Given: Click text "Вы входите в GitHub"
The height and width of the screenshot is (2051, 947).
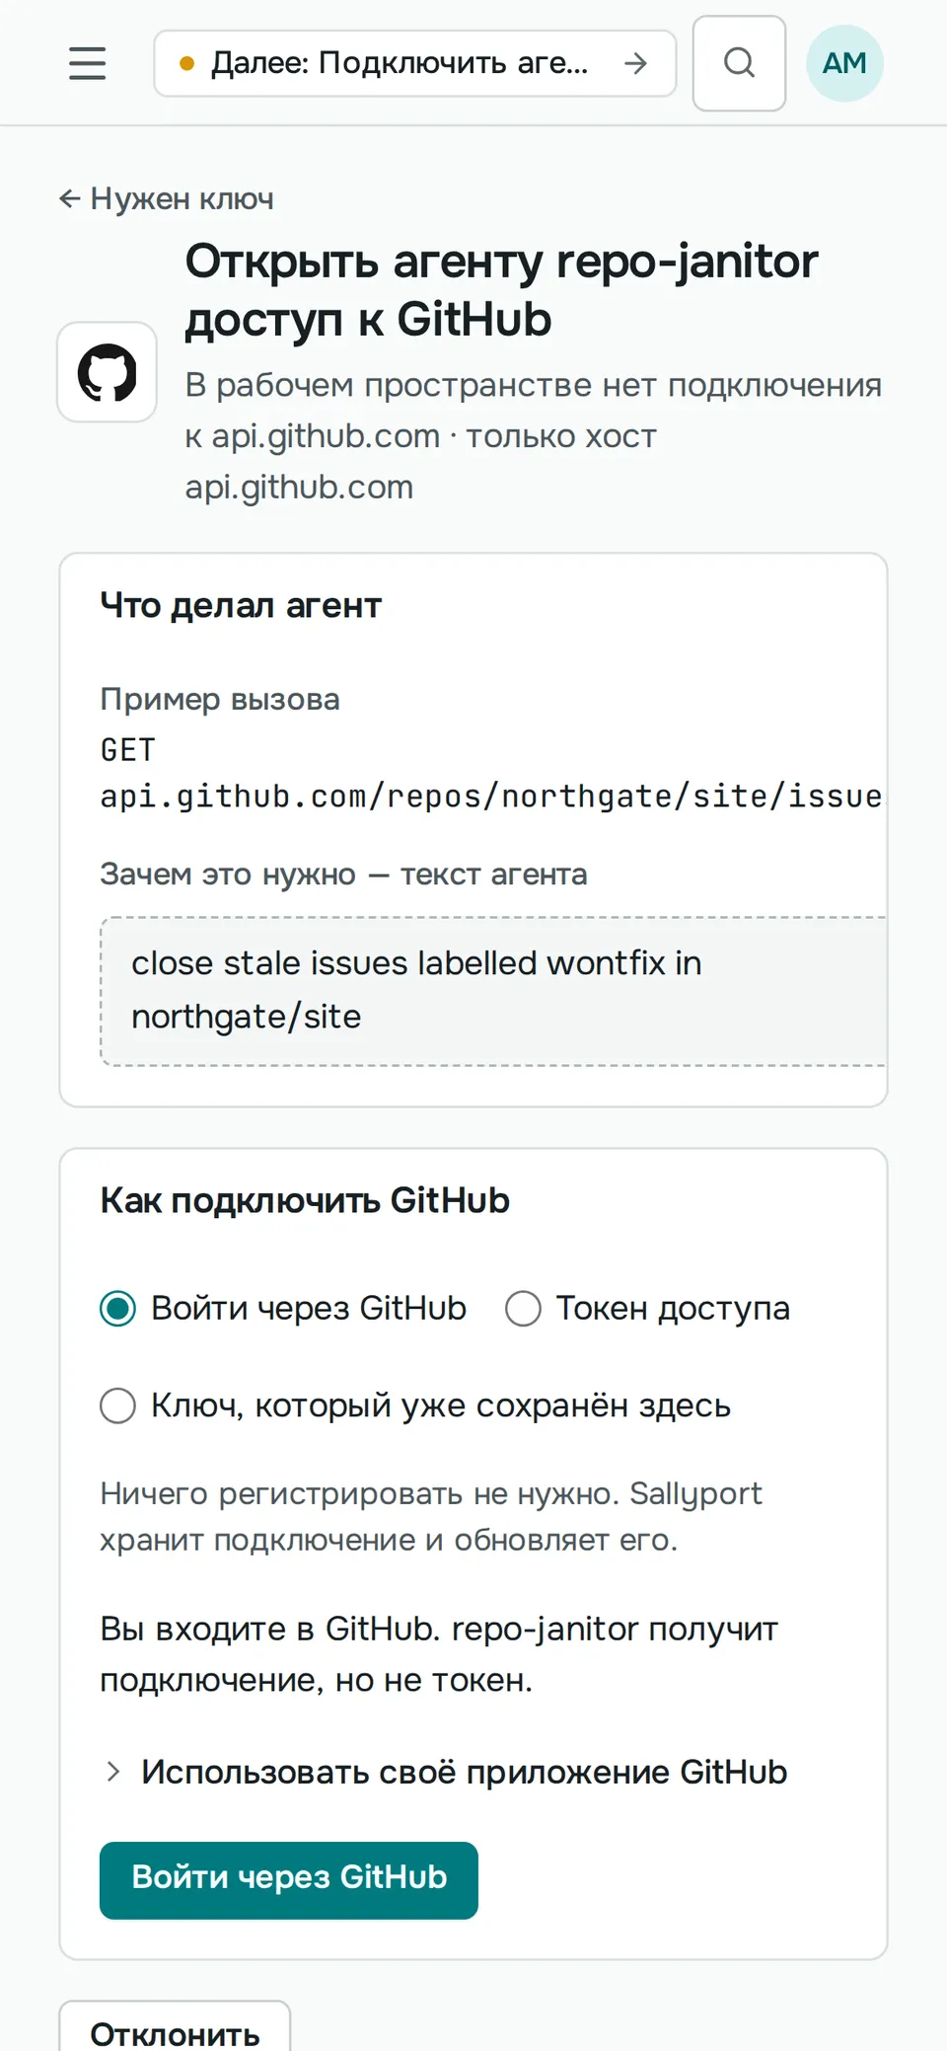Looking at the screenshot, I should click(439, 1655).
